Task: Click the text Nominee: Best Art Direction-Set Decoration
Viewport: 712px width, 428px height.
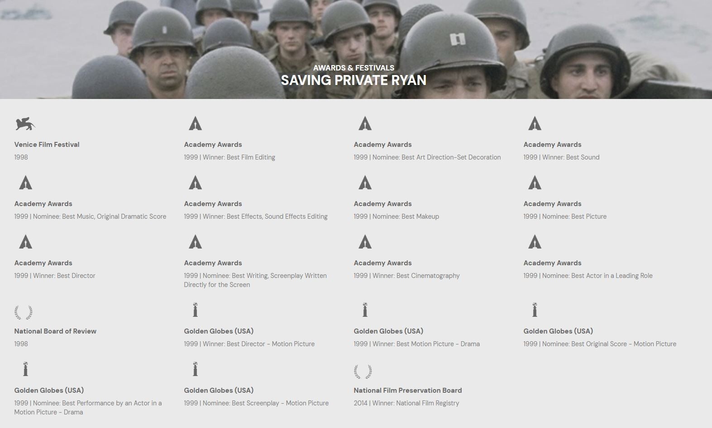Action: click(437, 157)
